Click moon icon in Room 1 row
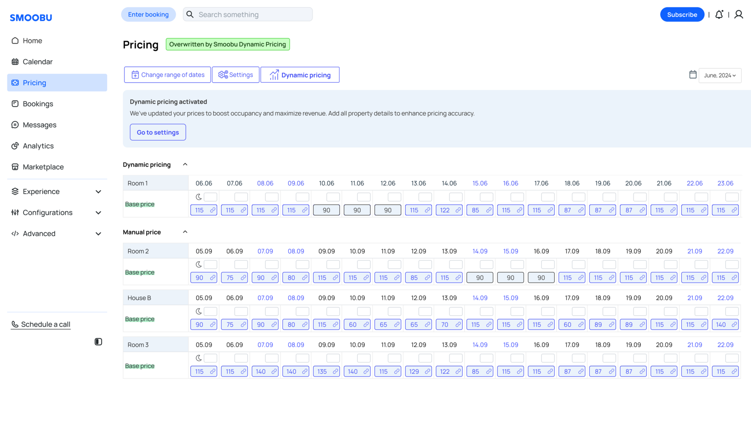751x436 pixels. (199, 197)
